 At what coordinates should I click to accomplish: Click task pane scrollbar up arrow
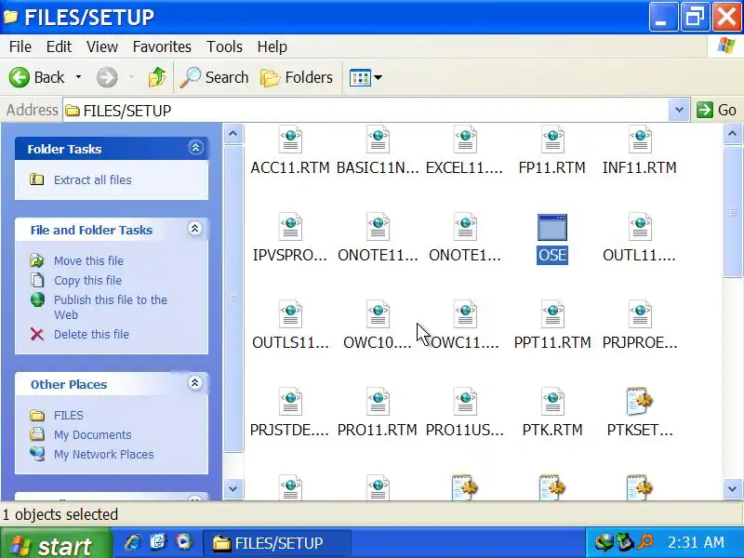point(233,134)
